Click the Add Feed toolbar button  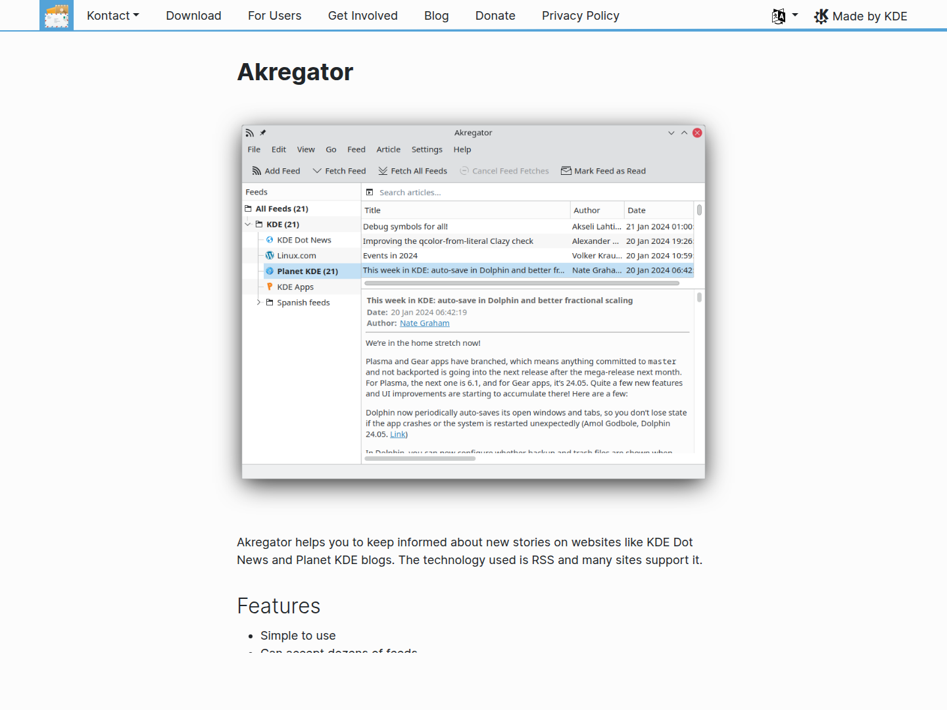pyautogui.click(x=276, y=171)
